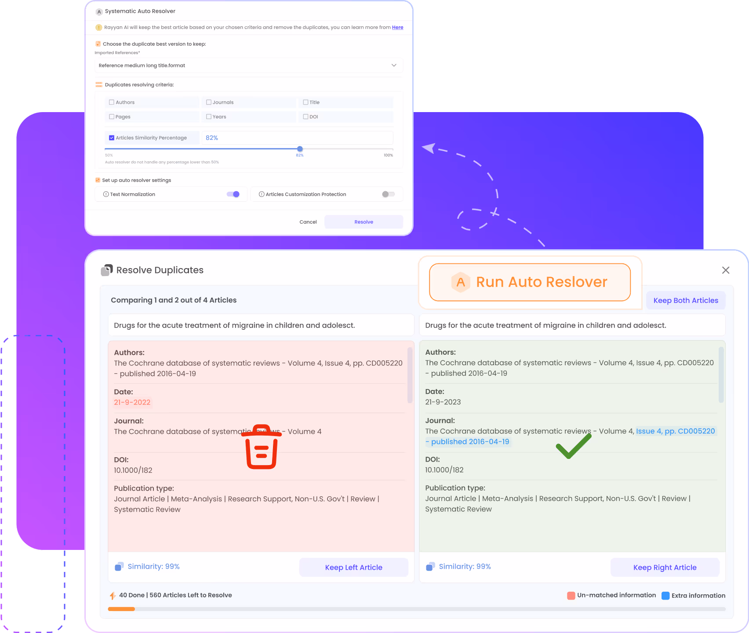Viewport: 749px width, 633px height.
Task: Click the similarity percentage slider handle
Action: [x=300, y=149]
